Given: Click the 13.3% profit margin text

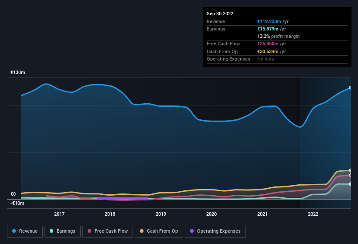Looking at the screenshot, I should 278,36.
